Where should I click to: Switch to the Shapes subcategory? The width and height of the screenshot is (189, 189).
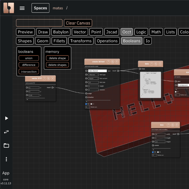click(25, 41)
